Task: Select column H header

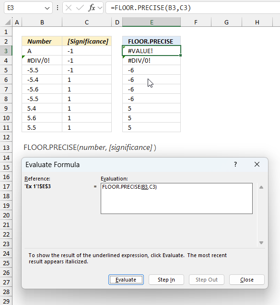Action: [x=257, y=22]
